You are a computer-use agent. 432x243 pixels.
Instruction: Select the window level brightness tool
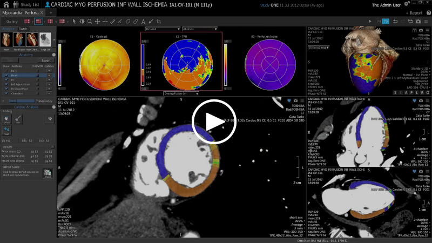[82, 21]
